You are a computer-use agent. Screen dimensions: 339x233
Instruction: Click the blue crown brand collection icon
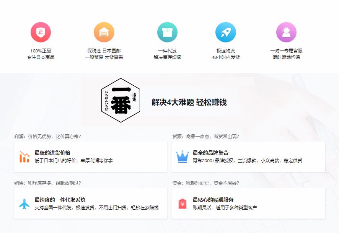click(x=183, y=156)
